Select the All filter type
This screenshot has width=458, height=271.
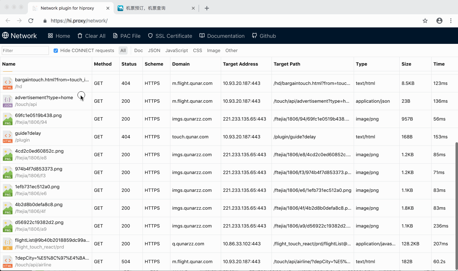coord(123,51)
